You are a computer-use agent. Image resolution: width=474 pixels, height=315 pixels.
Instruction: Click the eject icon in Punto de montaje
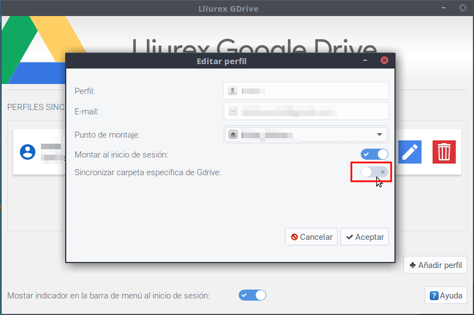click(233, 134)
